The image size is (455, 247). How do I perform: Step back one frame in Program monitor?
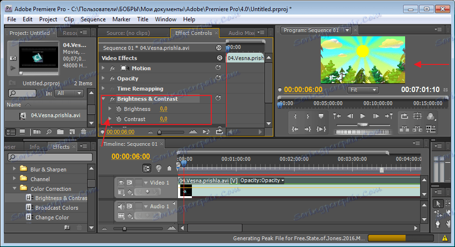[x=350, y=116]
